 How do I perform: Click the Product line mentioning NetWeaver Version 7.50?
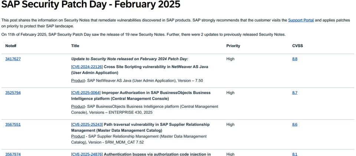pyautogui.click(x=137, y=81)
